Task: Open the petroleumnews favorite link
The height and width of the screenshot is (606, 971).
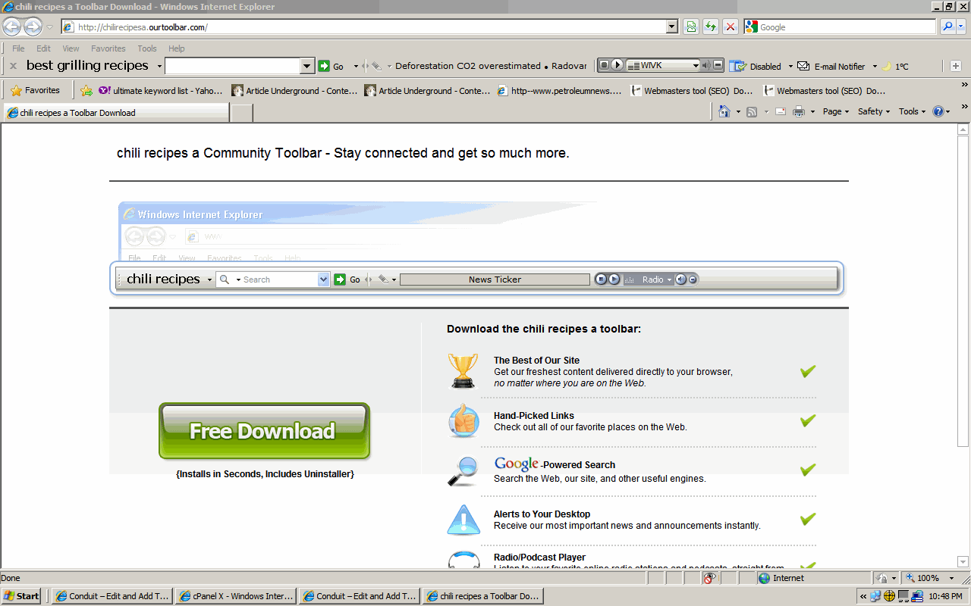Action: click(559, 91)
